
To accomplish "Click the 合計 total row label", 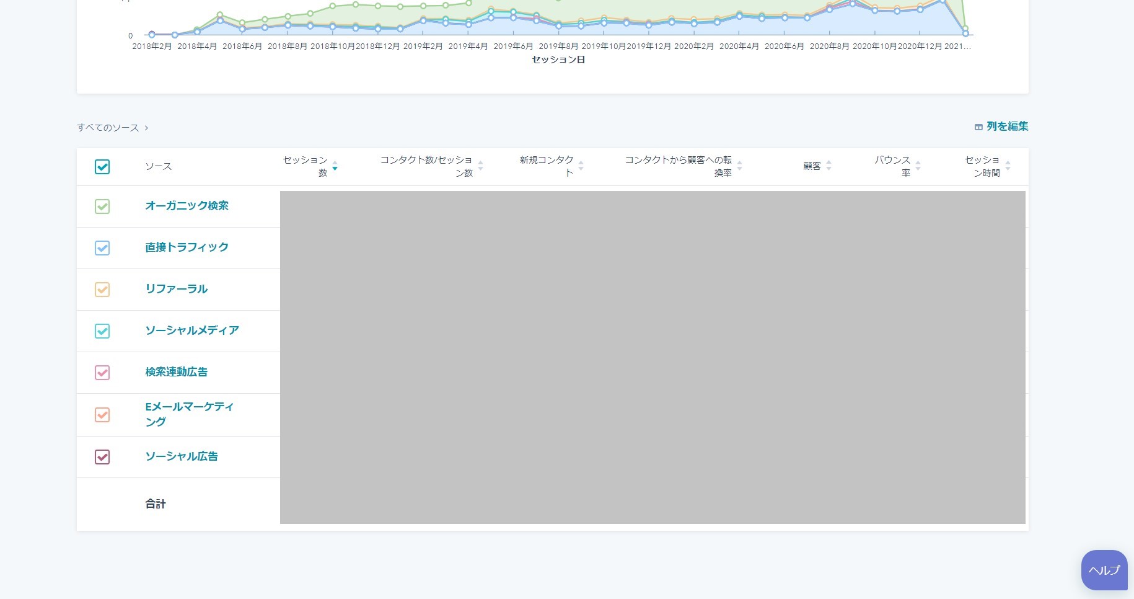I will (x=156, y=504).
